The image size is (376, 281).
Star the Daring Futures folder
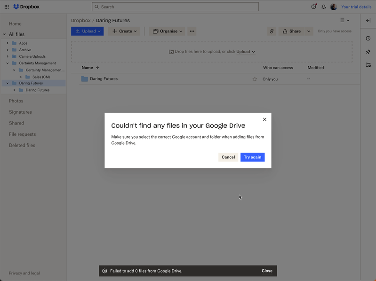[x=255, y=79]
